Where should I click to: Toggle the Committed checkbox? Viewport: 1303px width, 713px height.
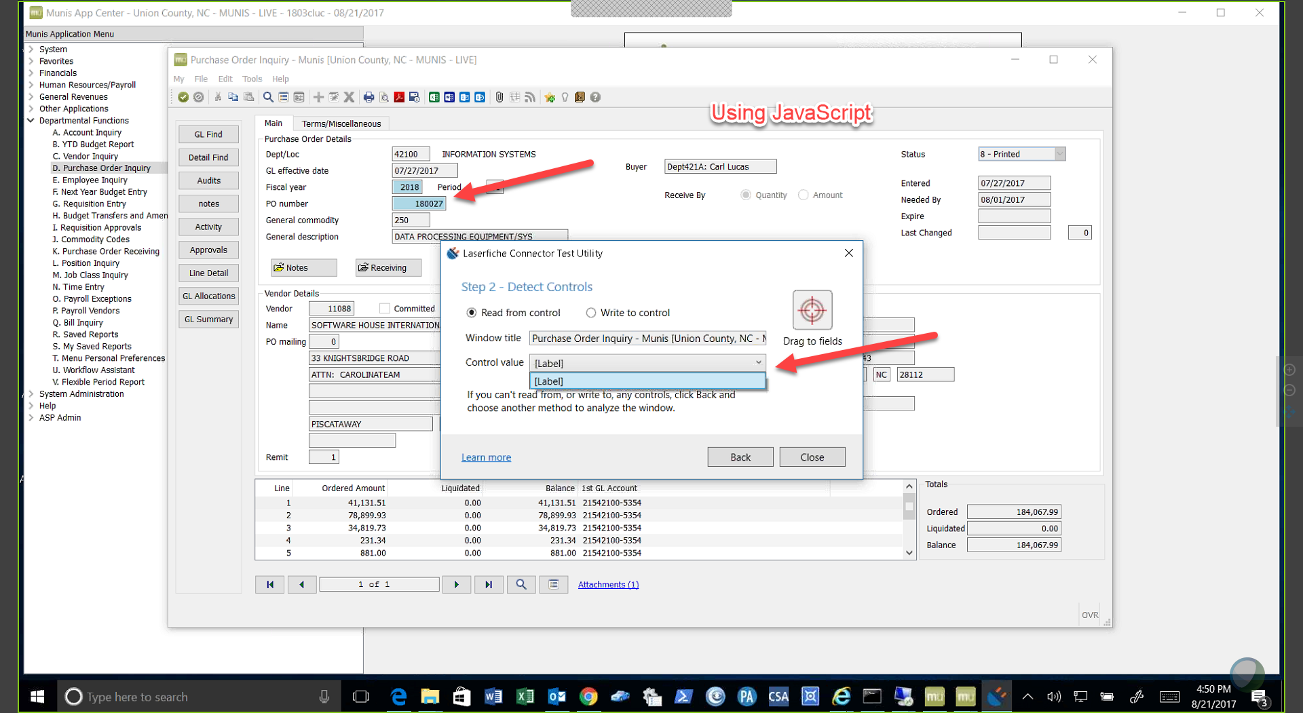pos(385,309)
